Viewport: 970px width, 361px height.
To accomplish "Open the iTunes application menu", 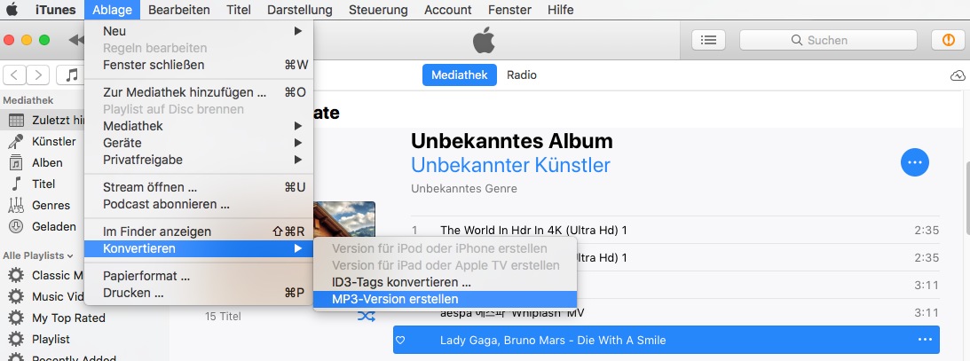I will (x=56, y=10).
